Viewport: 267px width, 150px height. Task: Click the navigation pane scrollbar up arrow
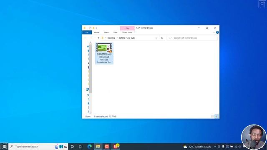(91, 43)
